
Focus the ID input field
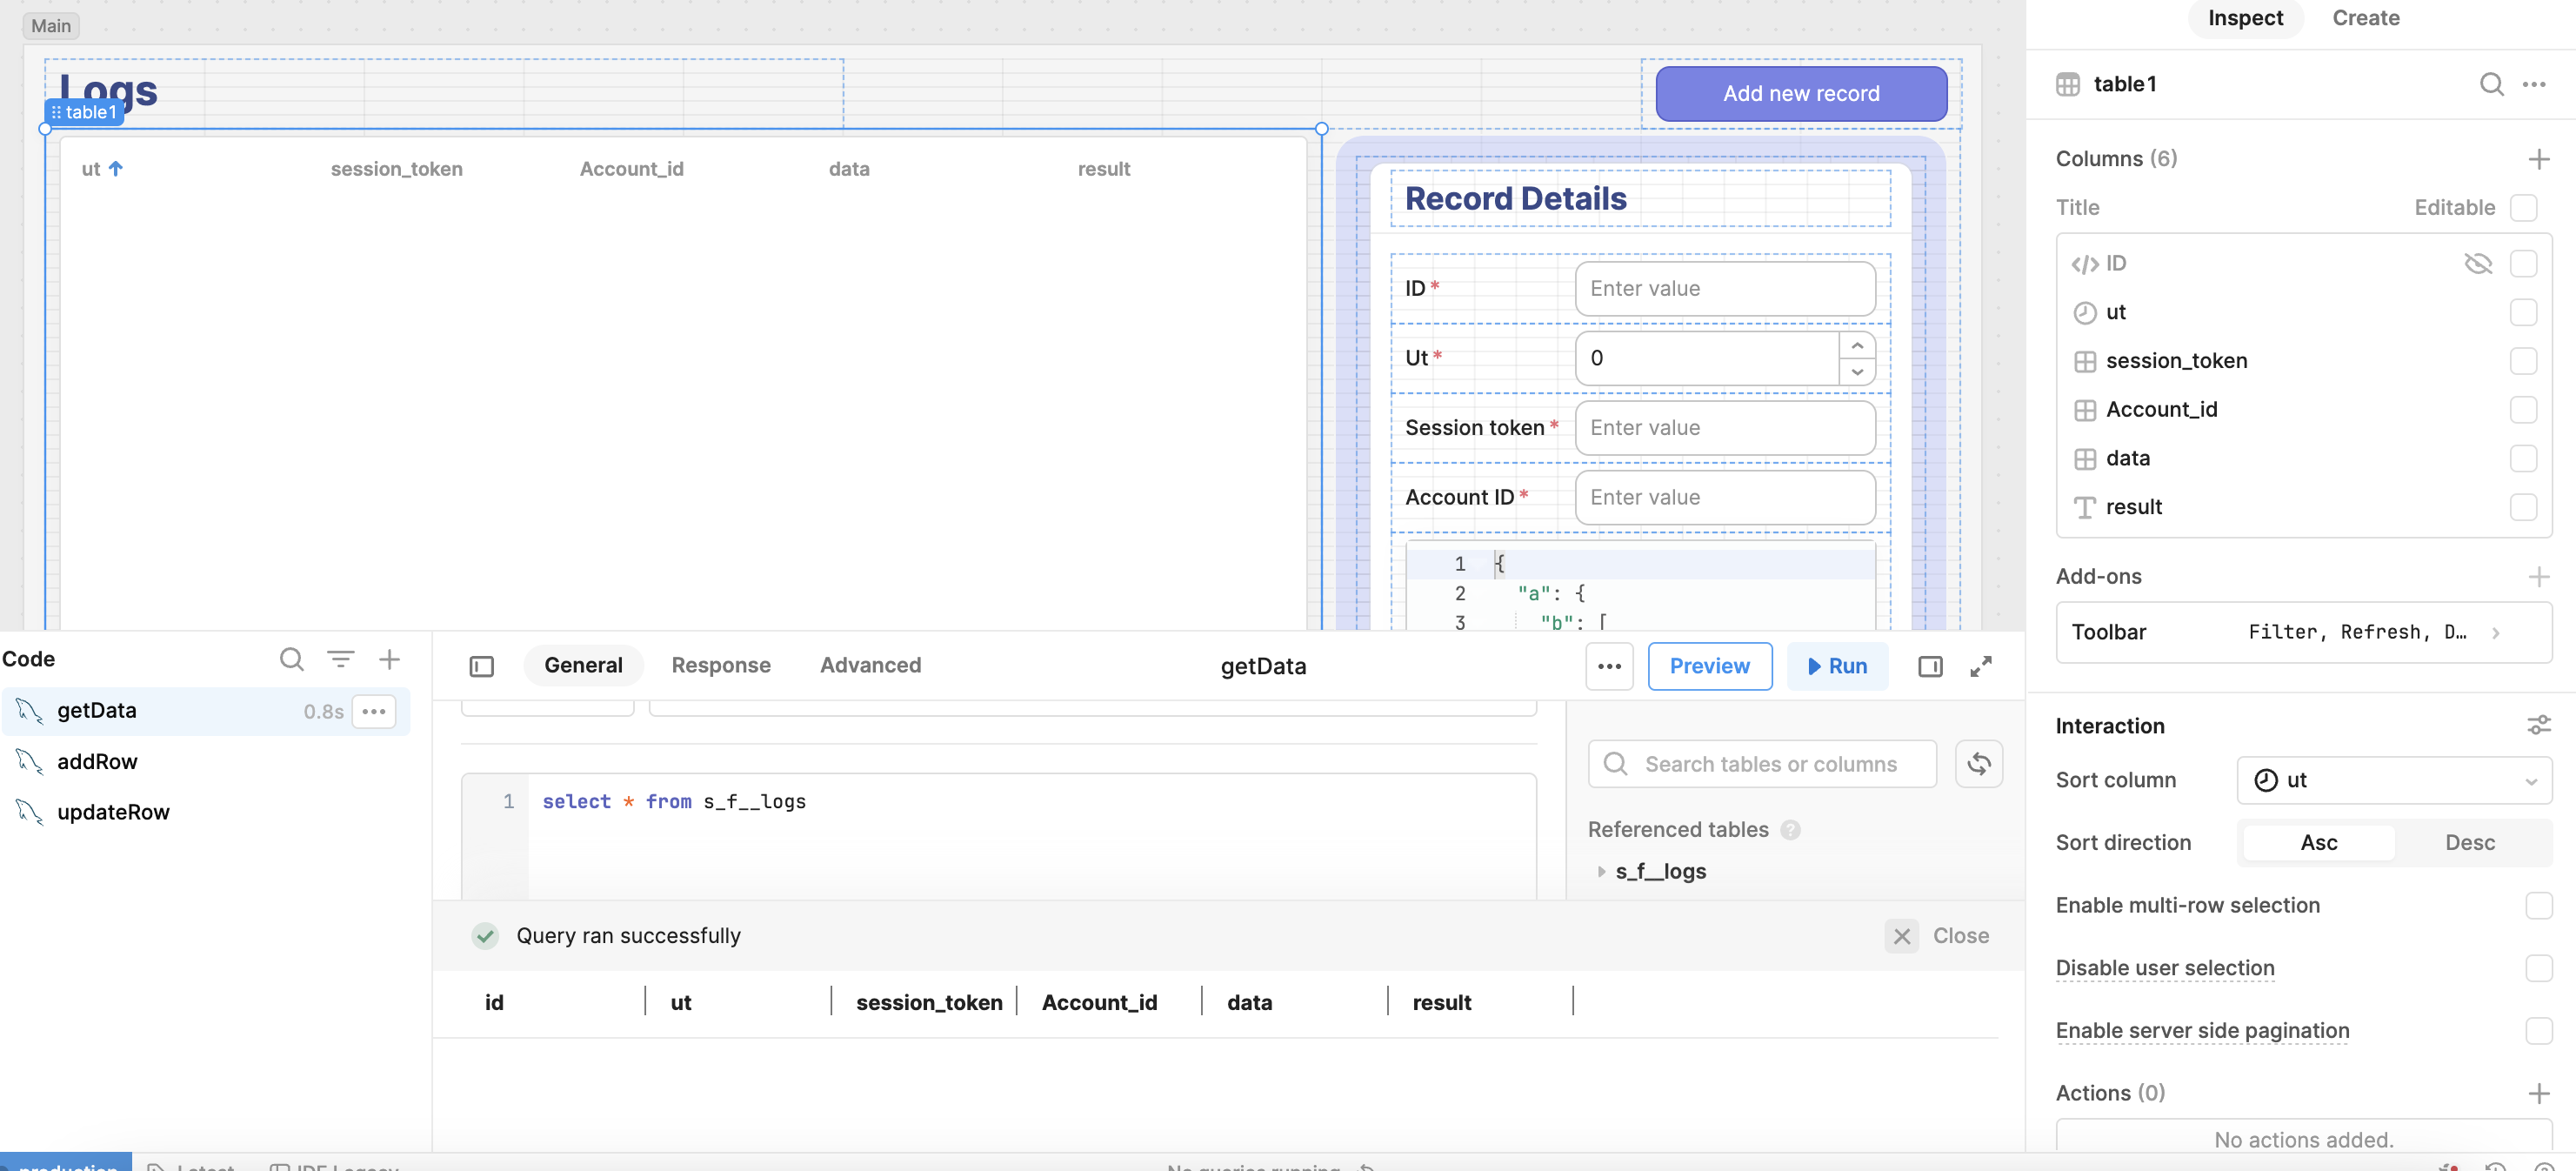click(1725, 289)
